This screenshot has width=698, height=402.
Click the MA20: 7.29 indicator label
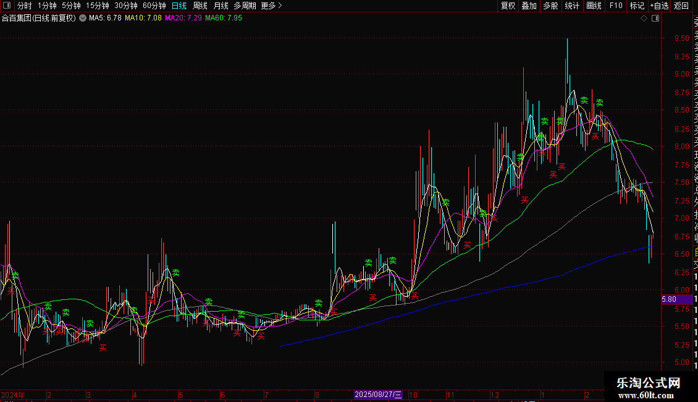[x=183, y=19]
